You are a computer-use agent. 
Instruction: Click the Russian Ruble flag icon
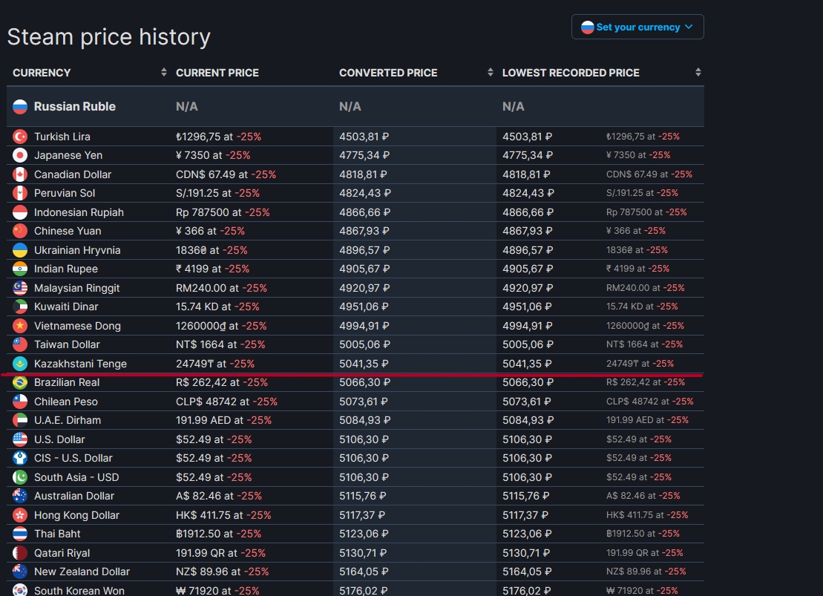(20, 107)
